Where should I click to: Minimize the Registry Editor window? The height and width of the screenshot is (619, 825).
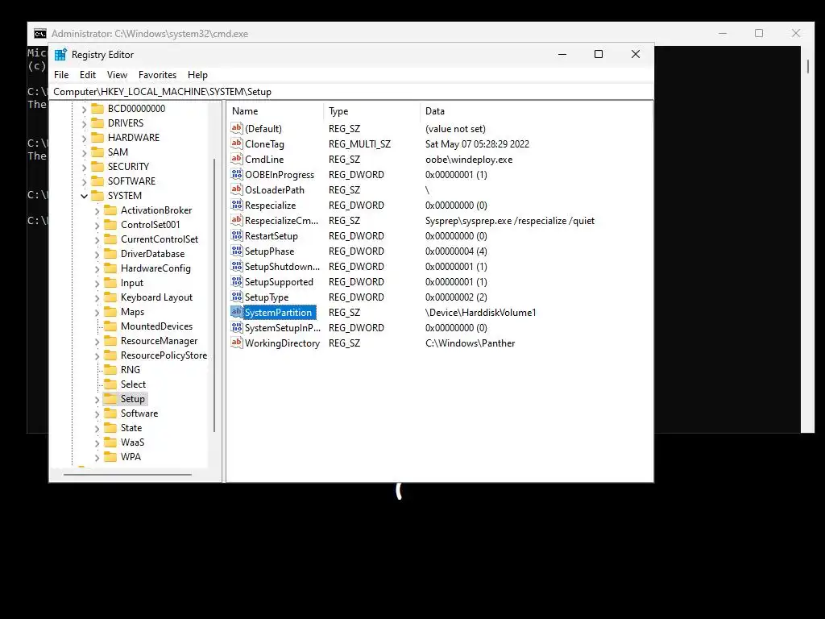[562, 54]
